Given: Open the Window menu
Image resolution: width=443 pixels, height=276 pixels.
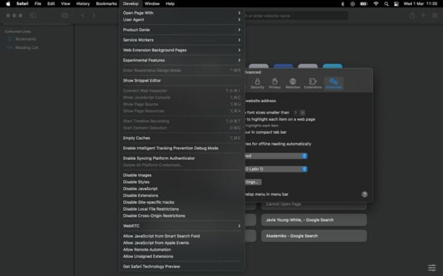Looking at the screenshot, I should [152, 4].
